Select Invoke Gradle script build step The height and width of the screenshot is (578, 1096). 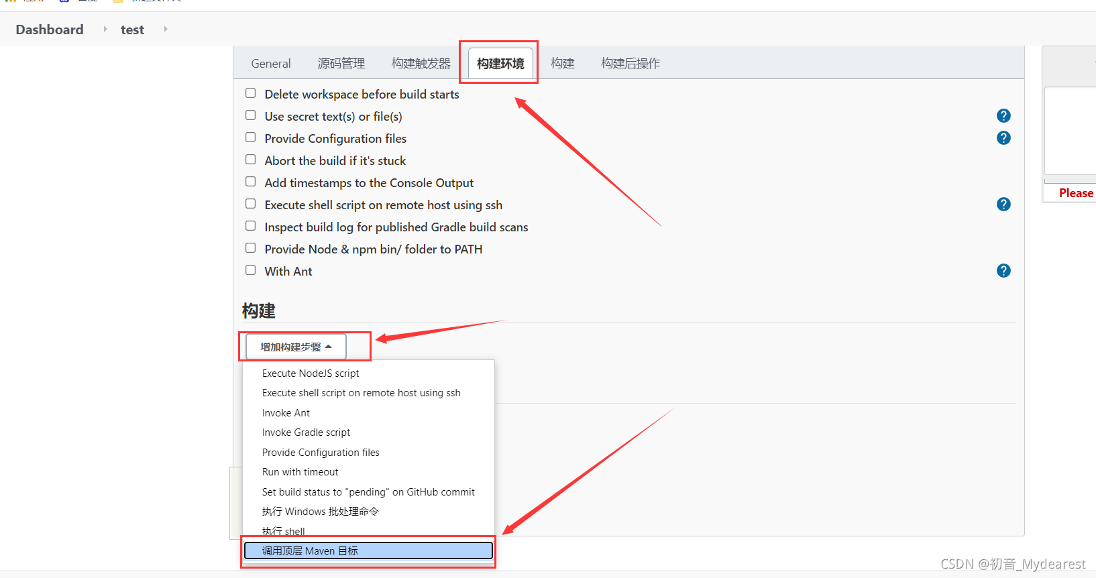pos(368,432)
